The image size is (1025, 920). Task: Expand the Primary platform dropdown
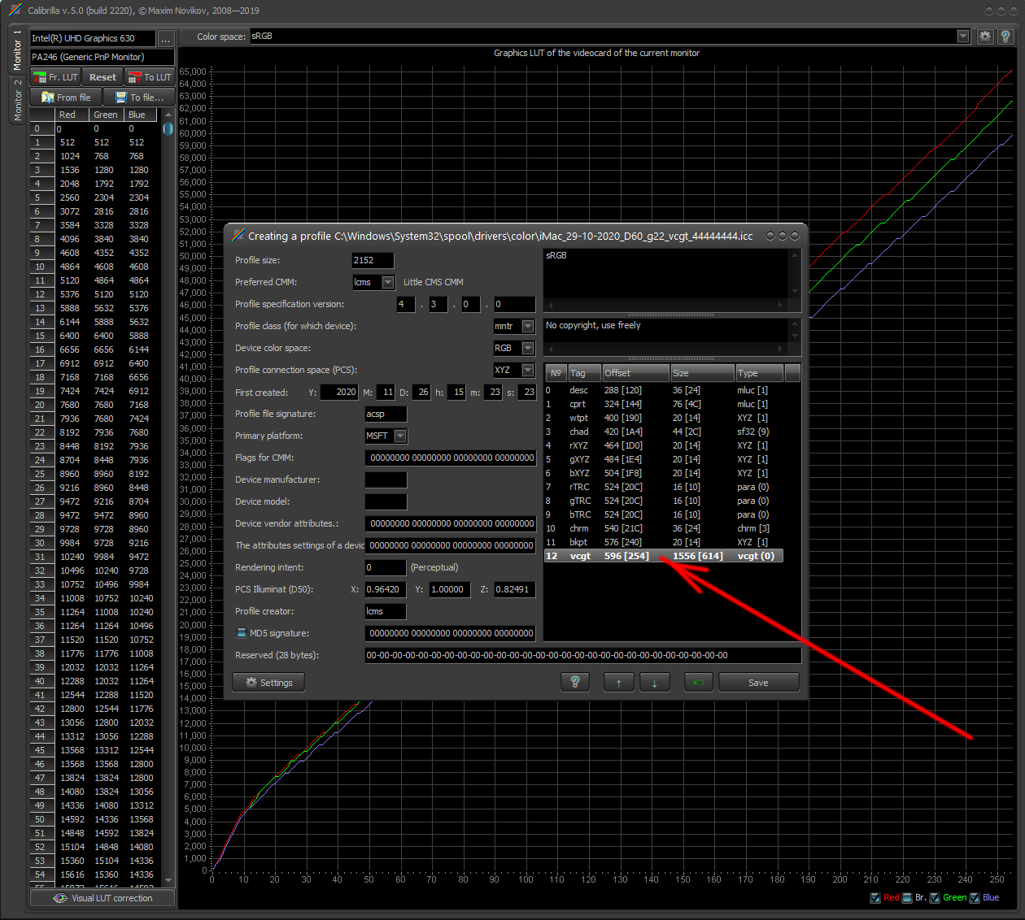pyautogui.click(x=400, y=436)
